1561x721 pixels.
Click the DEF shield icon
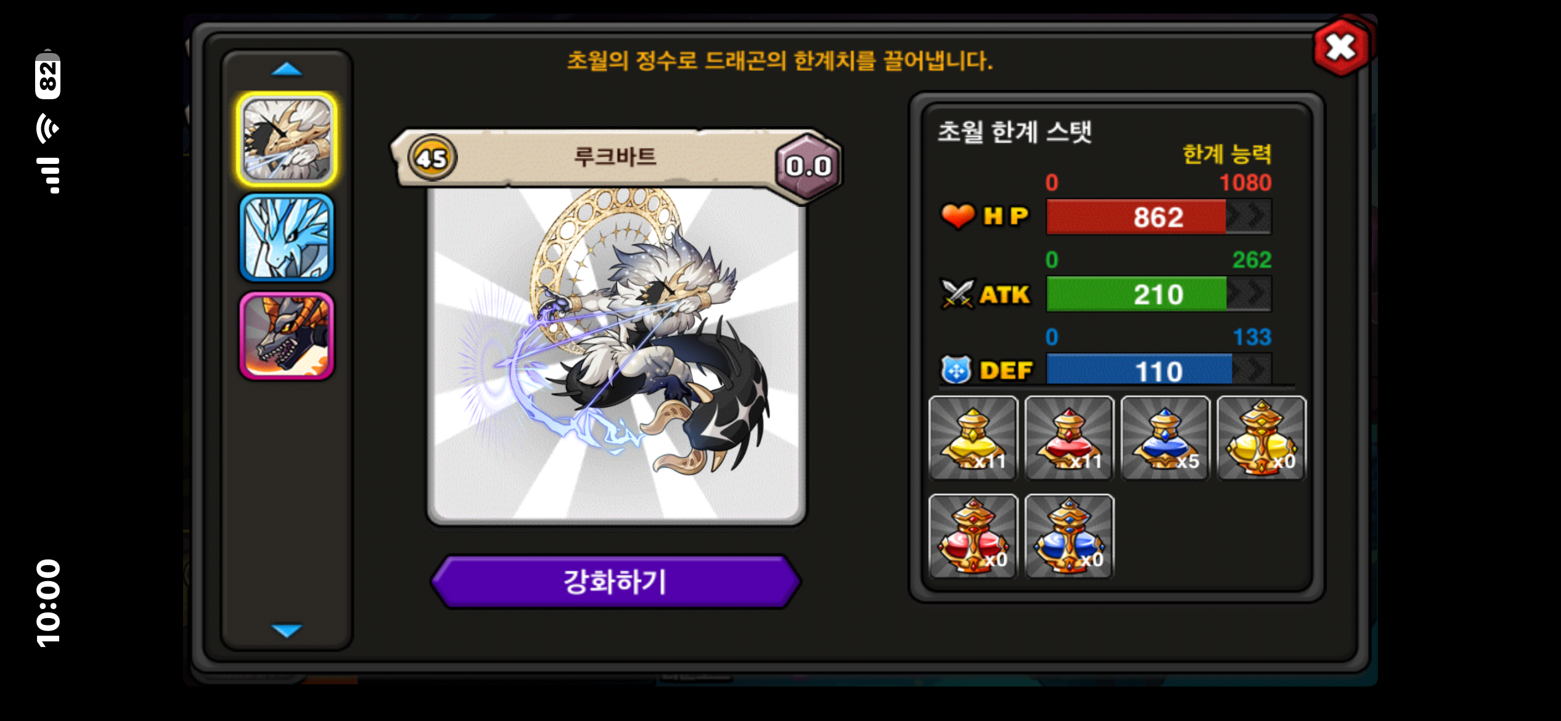pyautogui.click(x=956, y=370)
